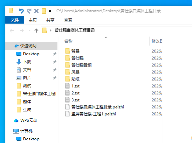This screenshot has width=192, height=143.
Task: Open Desktop under 计算机
Action: pos(31,139)
